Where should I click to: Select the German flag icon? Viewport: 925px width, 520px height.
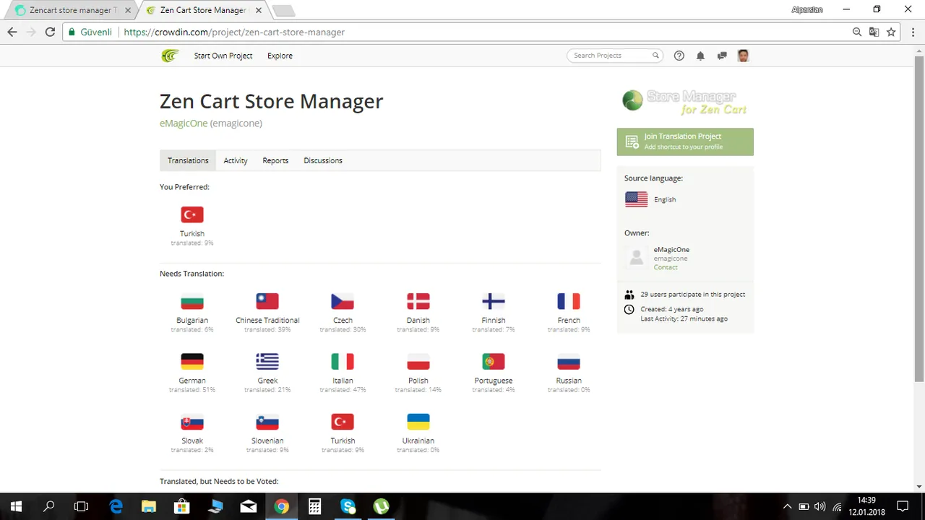click(x=192, y=361)
